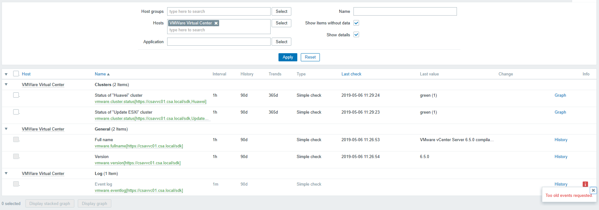The image size is (599, 210).
Task: Click 'VMware vCenter Server 6.5.0 compila...' value
Action: click(457, 140)
